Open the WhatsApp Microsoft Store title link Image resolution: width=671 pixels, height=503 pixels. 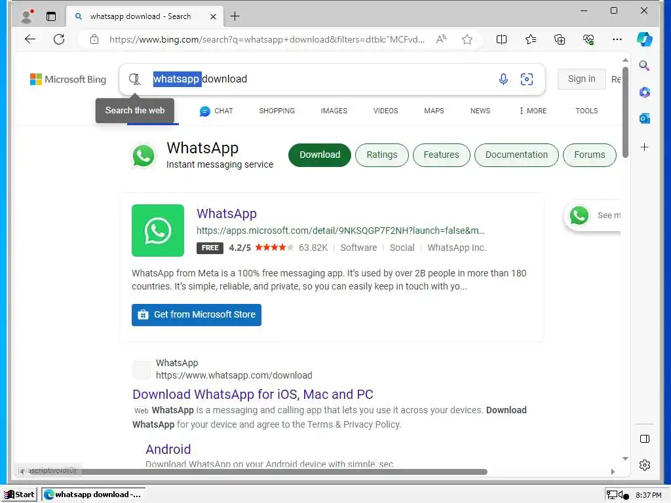227,214
